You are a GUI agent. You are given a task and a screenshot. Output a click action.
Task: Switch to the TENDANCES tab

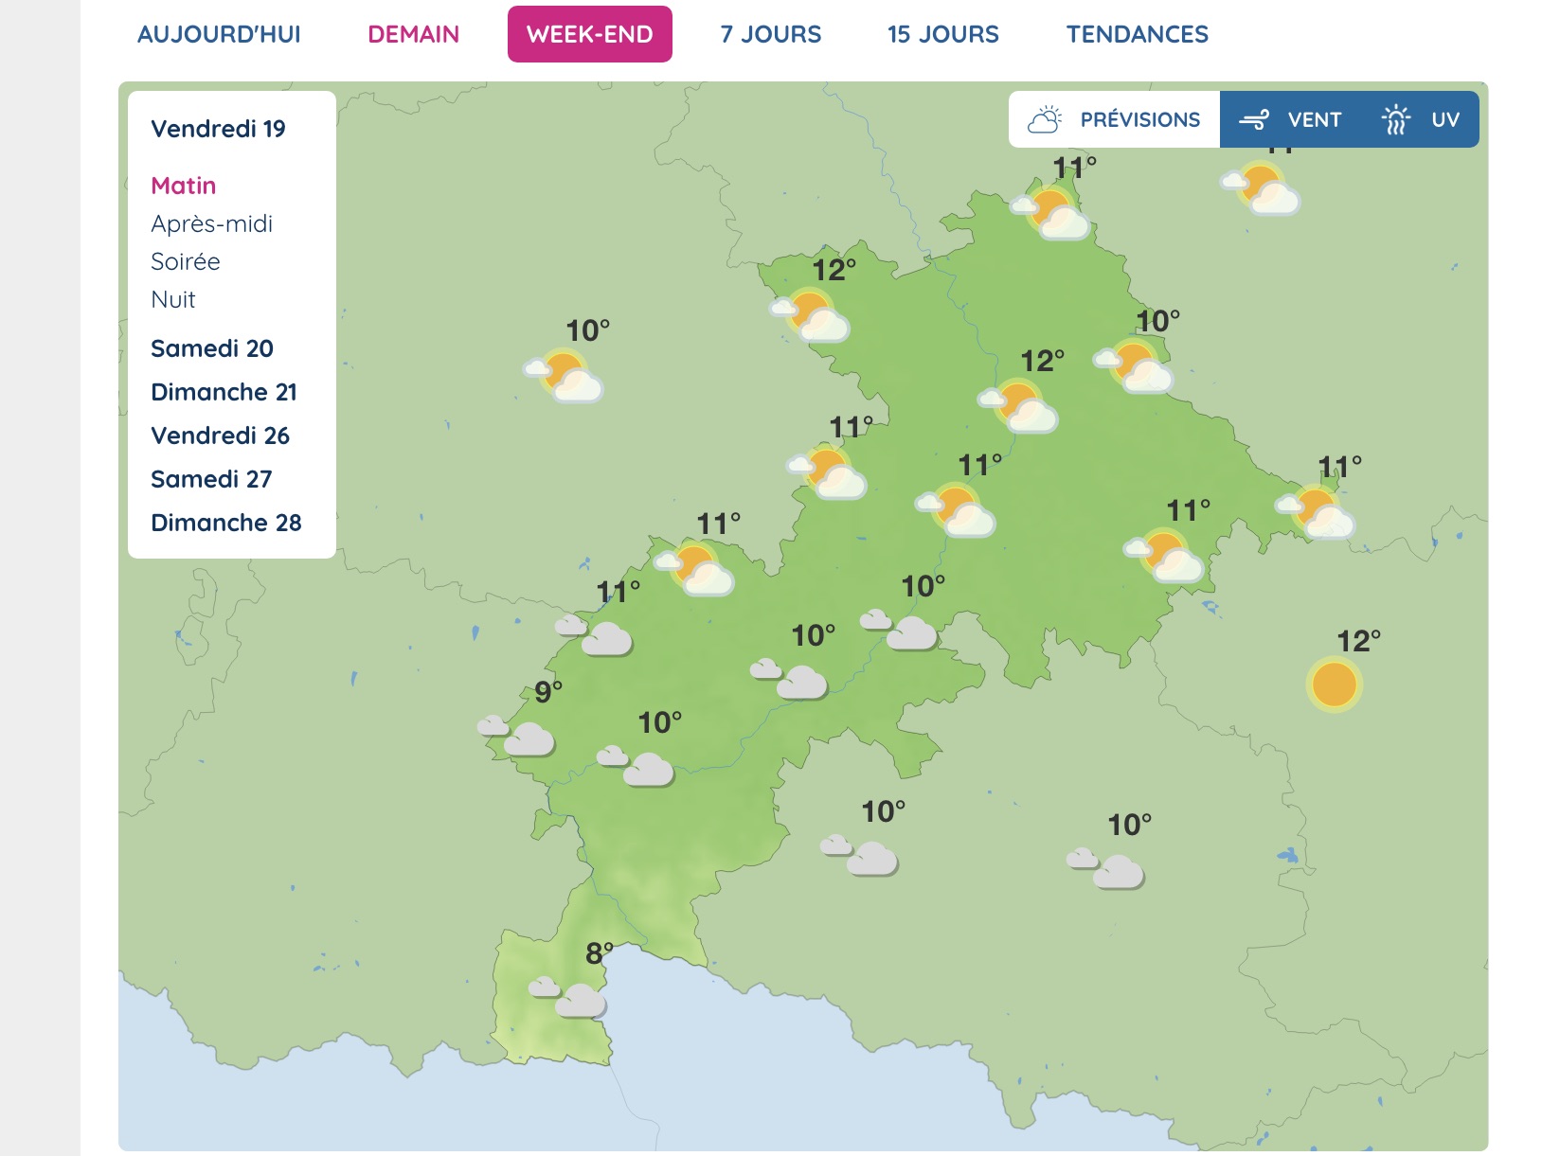(1137, 34)
